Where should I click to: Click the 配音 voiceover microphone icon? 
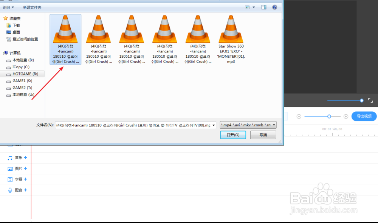pyautogui.click(x=10, y=190)
